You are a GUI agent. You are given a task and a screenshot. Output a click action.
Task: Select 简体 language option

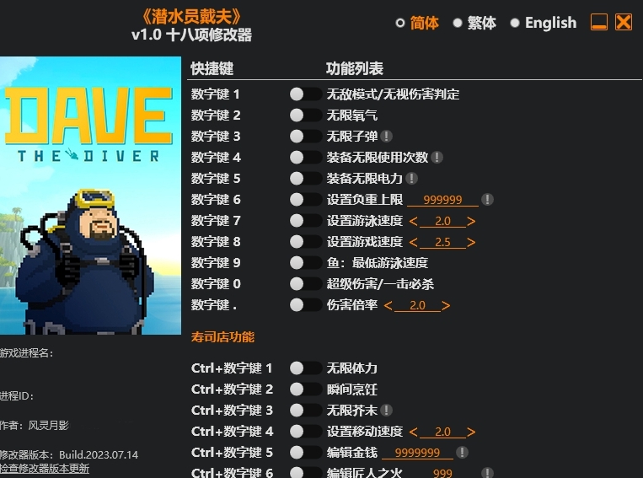(417, 23)
